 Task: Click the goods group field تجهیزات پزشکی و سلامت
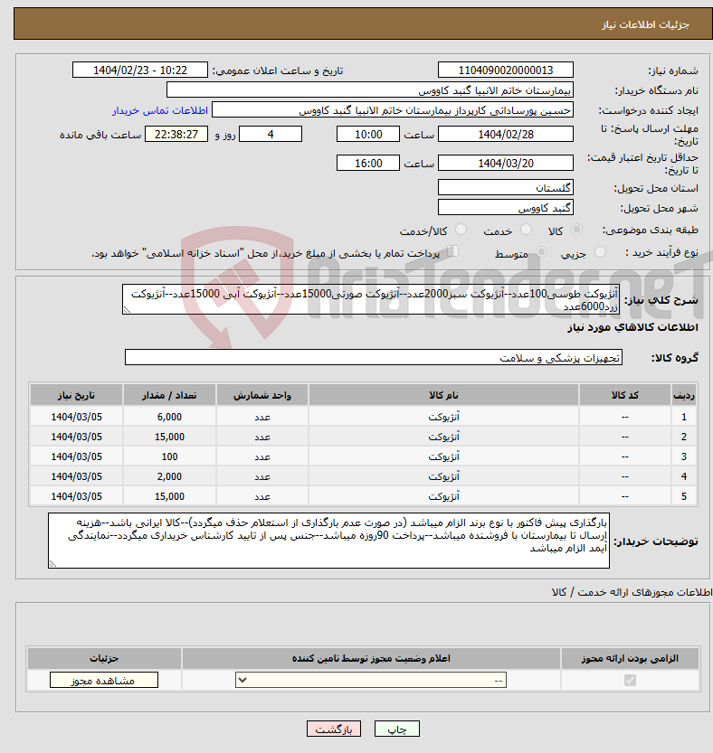pyautogui.click(x=374, y=358)
